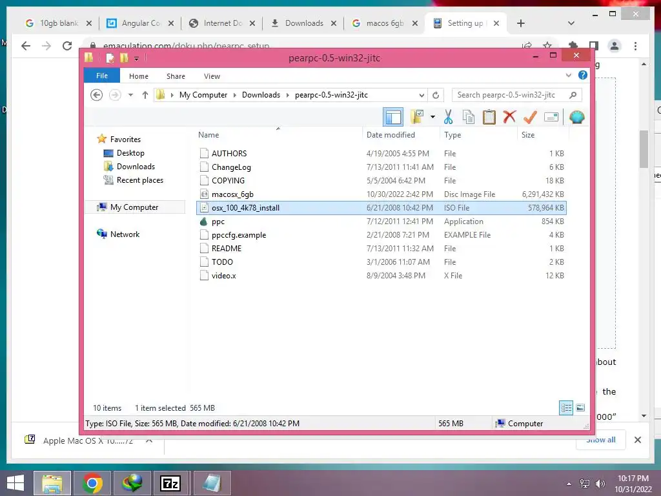Open a new Chrome tab
Image resolution: width=661 pixels, height=496 pixels.
tap(521, 23)
